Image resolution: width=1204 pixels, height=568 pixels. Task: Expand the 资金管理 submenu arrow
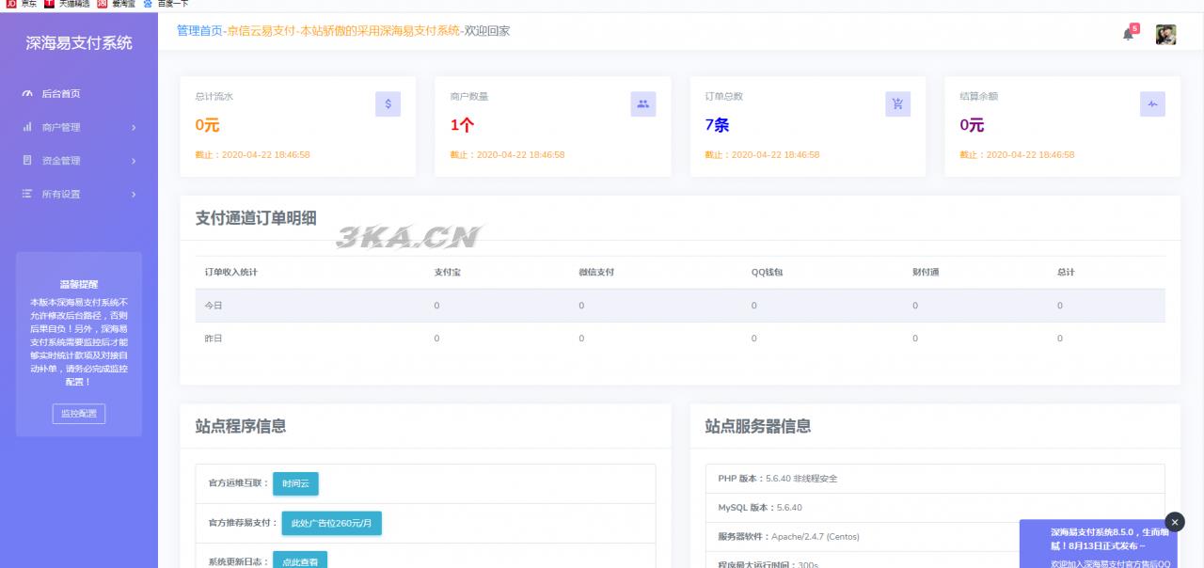(x=134, y=161)
